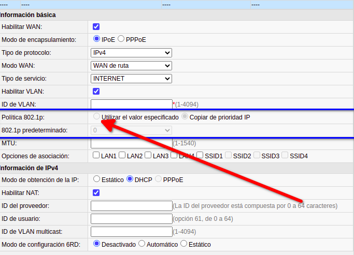Open the Tipo de protocolo dropdown
This screenshot has width=354, height=255.
pos(131,53)
